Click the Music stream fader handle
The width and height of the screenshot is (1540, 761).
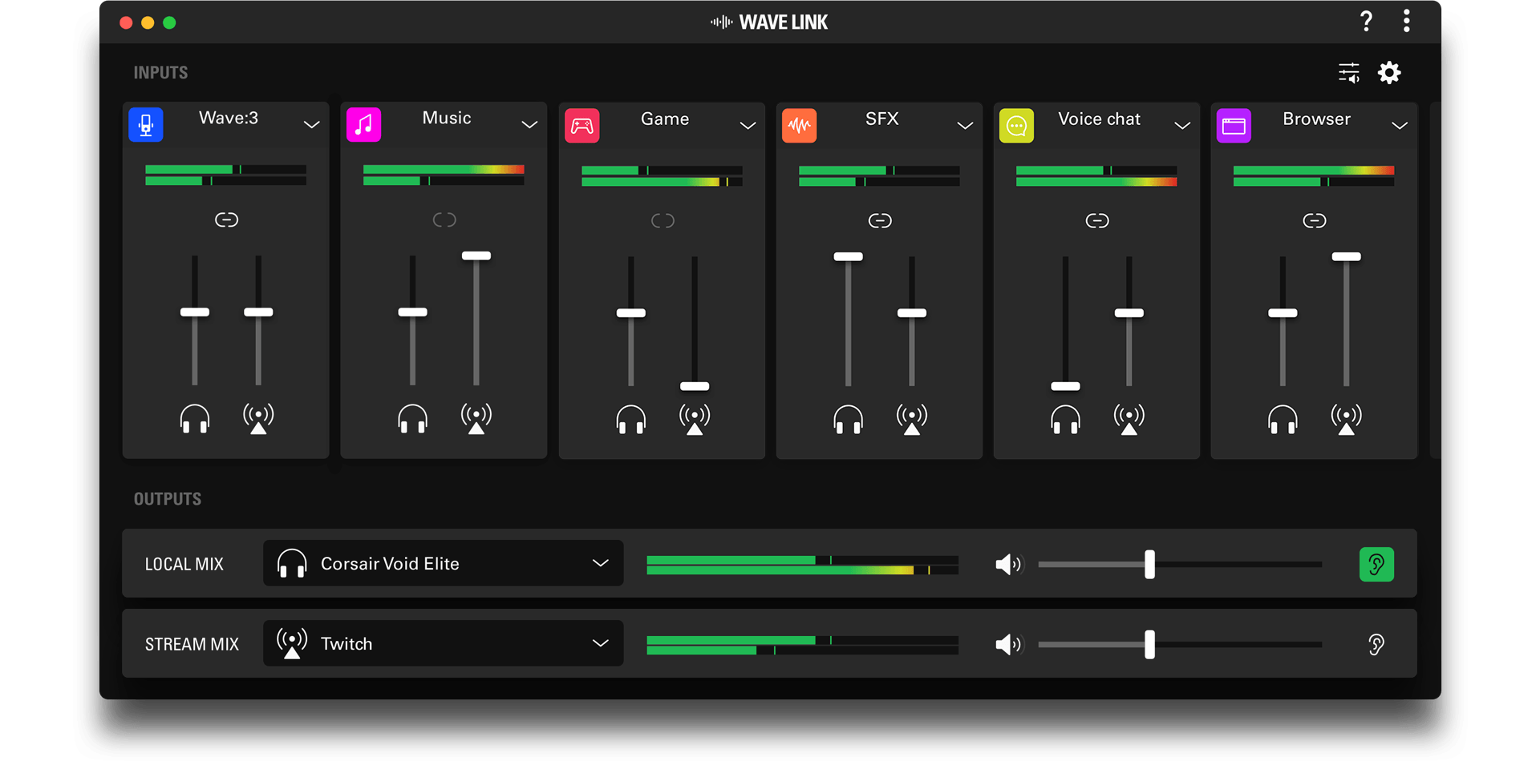click(476, 256)
